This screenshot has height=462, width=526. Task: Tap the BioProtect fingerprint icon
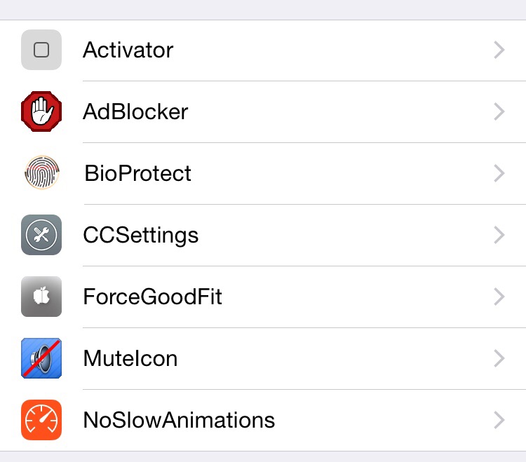(41, 173)
